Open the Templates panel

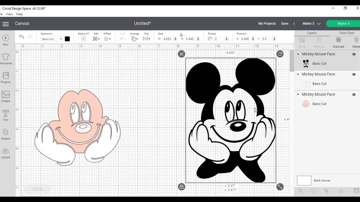(6, 59)
